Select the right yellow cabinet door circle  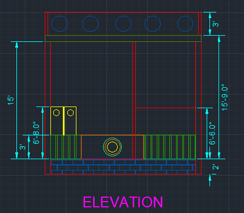pos(70,113)
